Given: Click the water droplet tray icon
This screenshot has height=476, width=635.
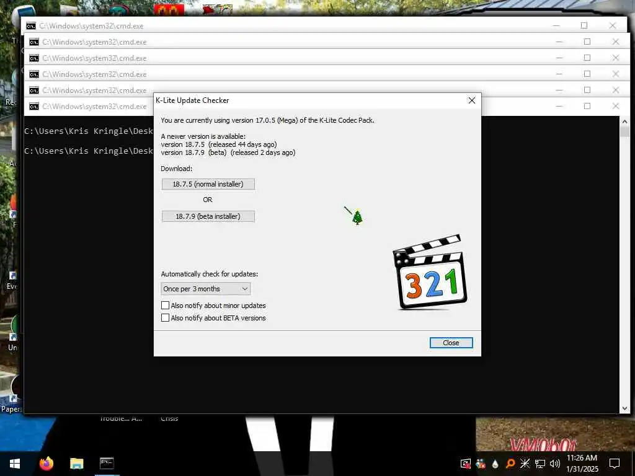Looking at the screenshot, I should pyautogui.click(x=495, y=464).
